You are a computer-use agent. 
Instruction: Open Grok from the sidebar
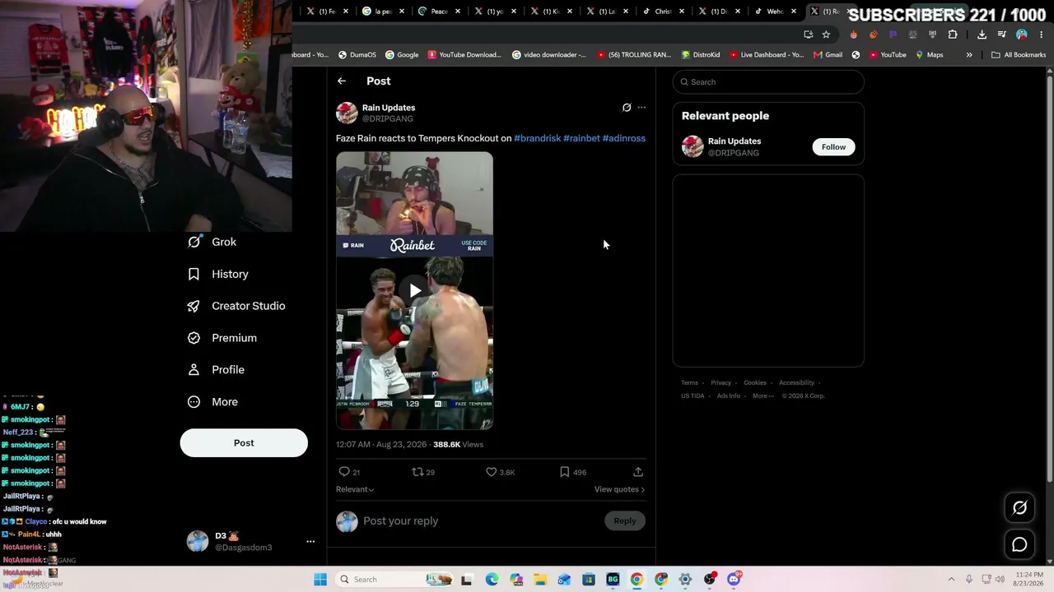point(212,242)
